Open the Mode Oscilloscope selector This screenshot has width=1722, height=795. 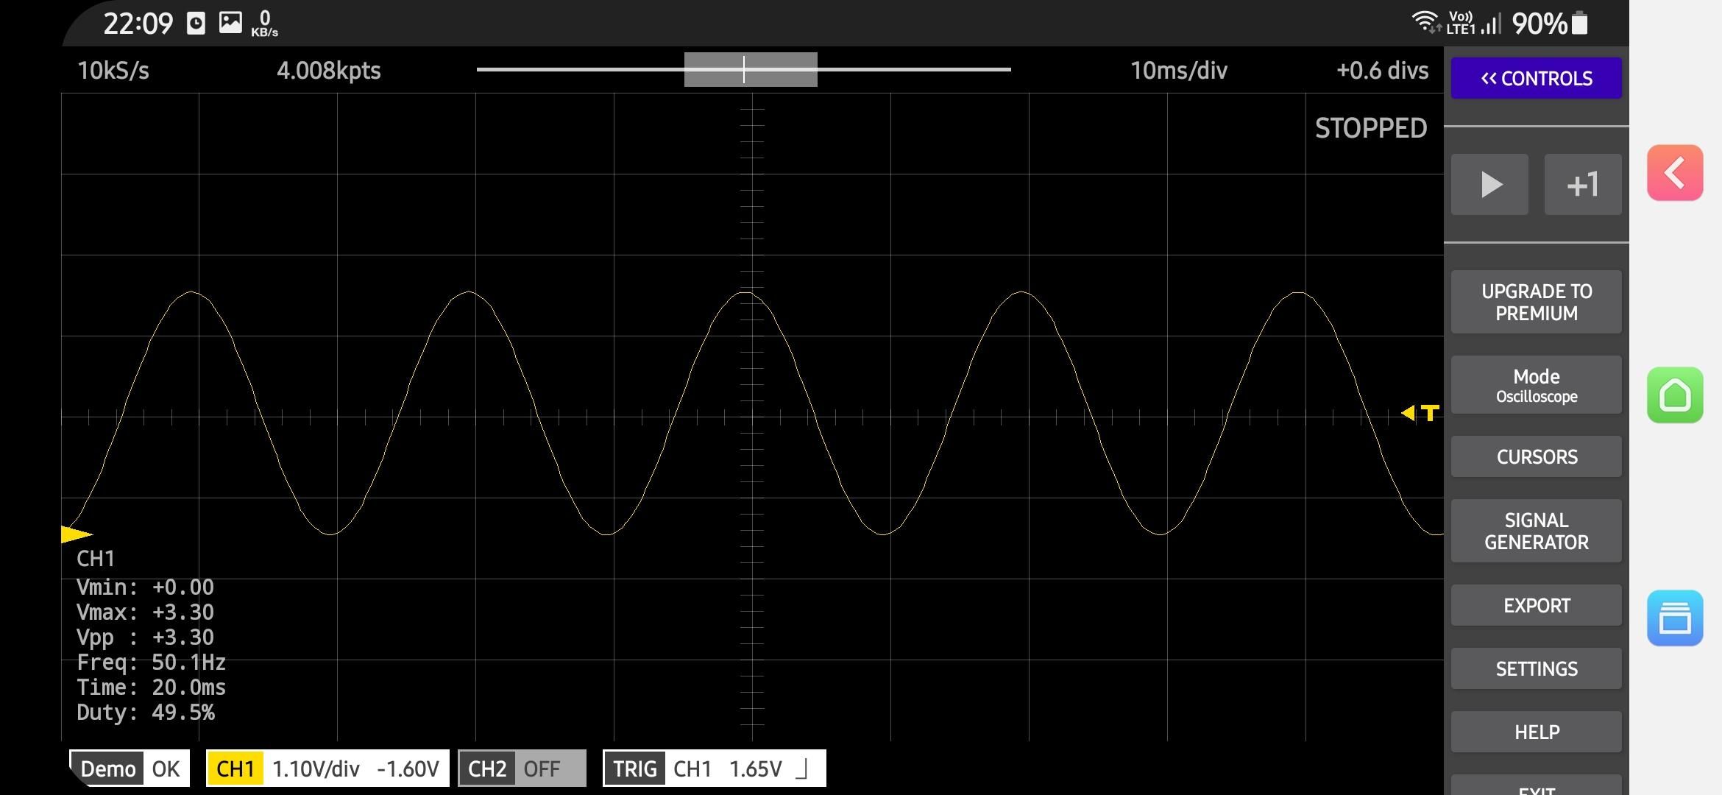pyautogui.click(x=1536, y=384)
